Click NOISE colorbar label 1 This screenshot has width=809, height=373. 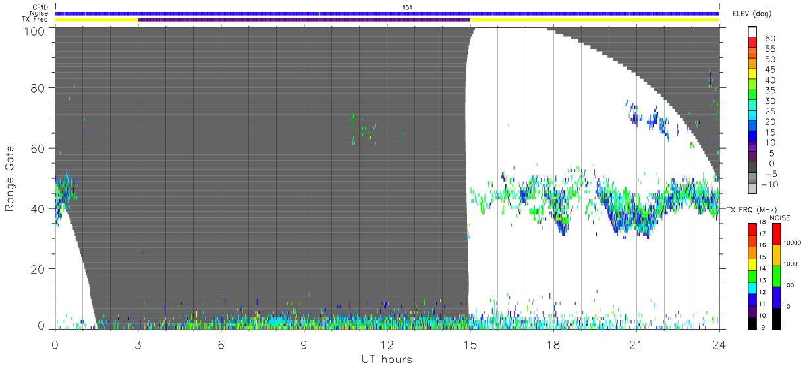pyautogui.click(x=785, y=327)
